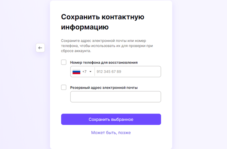Tick the backup email address checkbox

click(64, 87)
